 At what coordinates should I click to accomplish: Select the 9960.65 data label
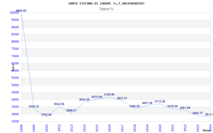point(21,11)
